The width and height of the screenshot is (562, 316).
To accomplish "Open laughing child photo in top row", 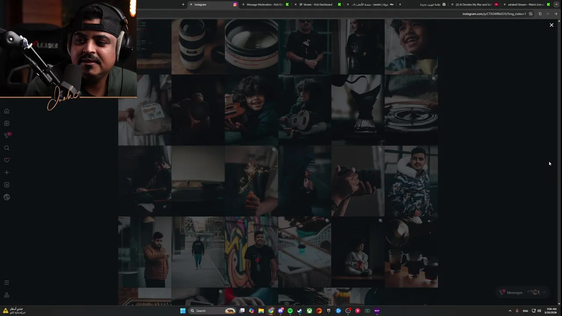I will (x=411, y=47).
